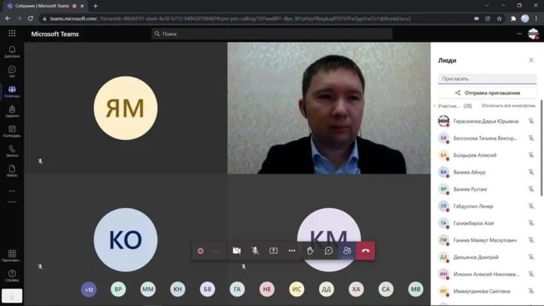Open the Files (Файлы) section
The image size is (544, 306).
point(12,170)
